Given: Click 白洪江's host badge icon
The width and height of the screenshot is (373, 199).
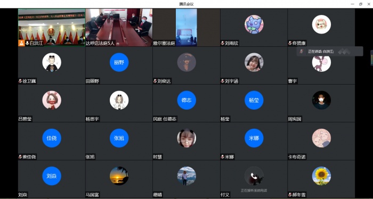Looking at the screenshot, I should coord(22,43).
